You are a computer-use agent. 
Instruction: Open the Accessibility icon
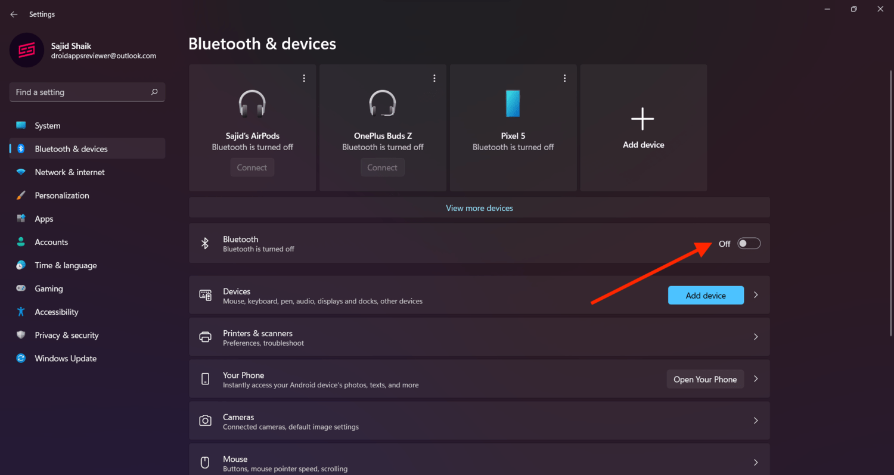click(22, 312)
